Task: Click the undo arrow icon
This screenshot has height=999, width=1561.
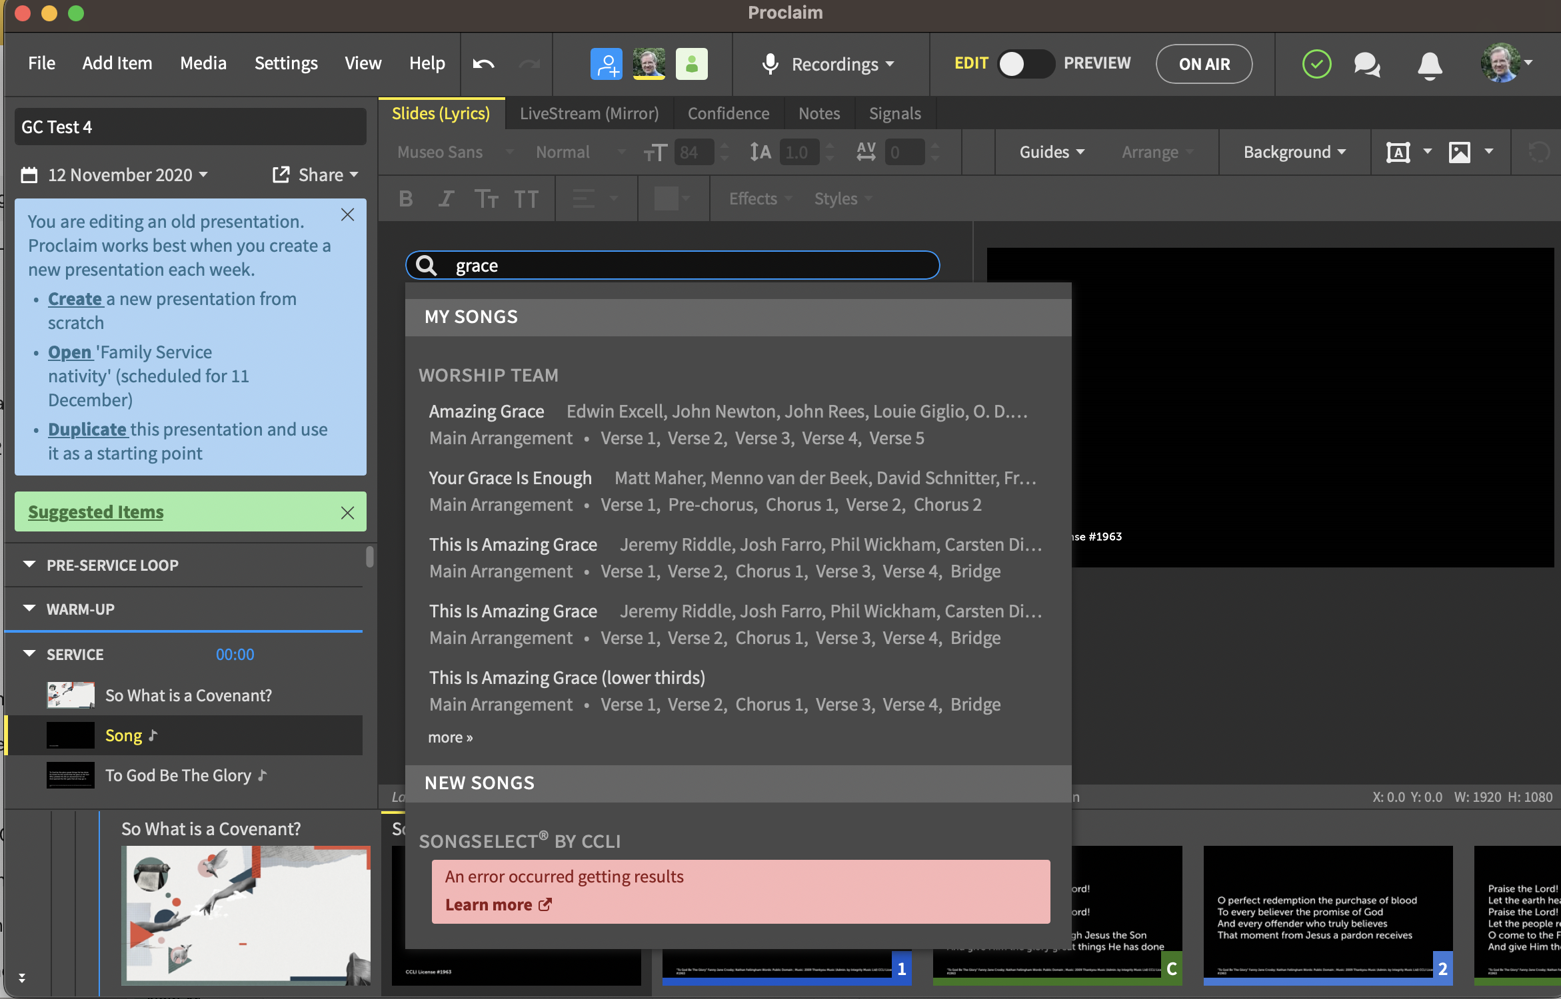Action: coord(483,64)
